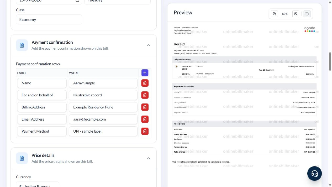Edit the Aarav Sample value field
Image resolution: width=332 pixels, height=187 pixels.
coord(103,83)
